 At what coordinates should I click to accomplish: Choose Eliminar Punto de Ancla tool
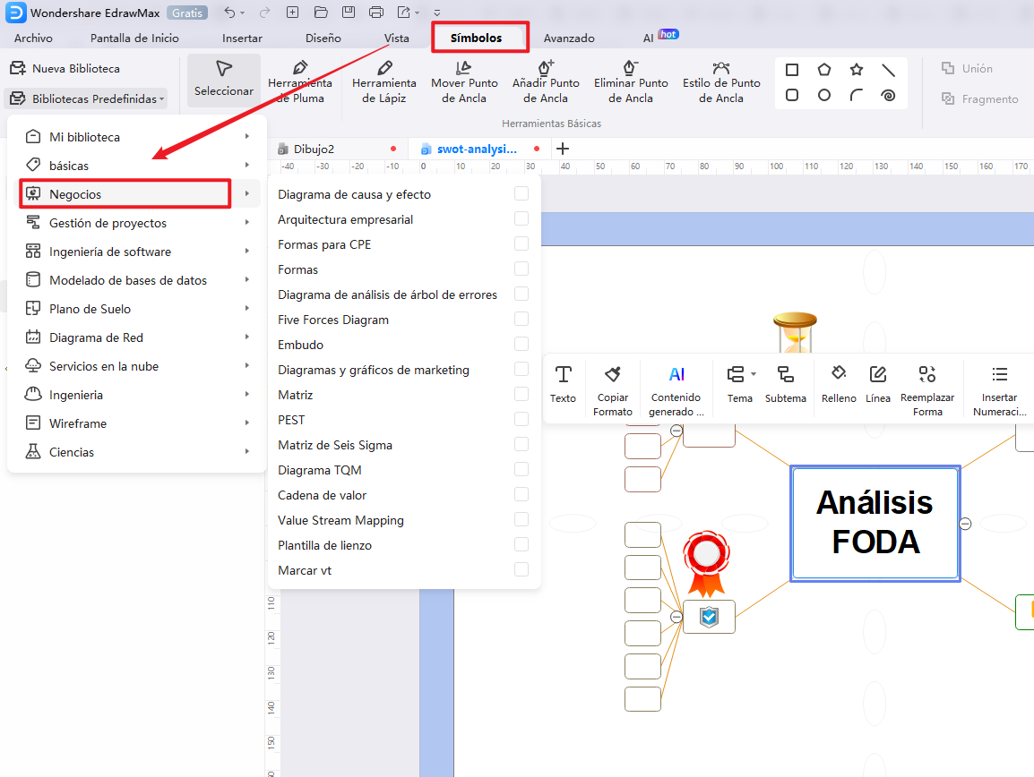click(630, 81)
